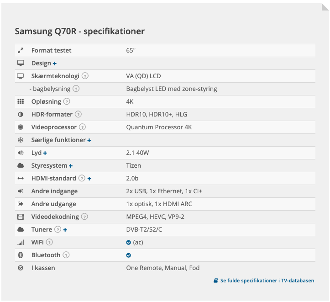Click the help icon next to HDMI-standard

click(x=82, y=178)
